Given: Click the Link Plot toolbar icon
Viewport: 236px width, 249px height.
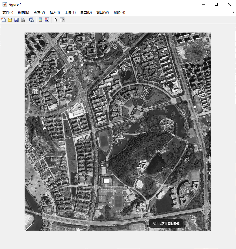Looking at the screenshot, I should [x=32, y=20].
